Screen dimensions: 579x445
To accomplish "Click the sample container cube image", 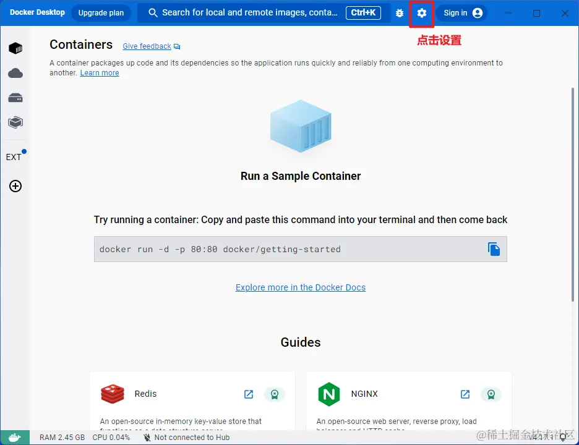I will tap(301, 126).
